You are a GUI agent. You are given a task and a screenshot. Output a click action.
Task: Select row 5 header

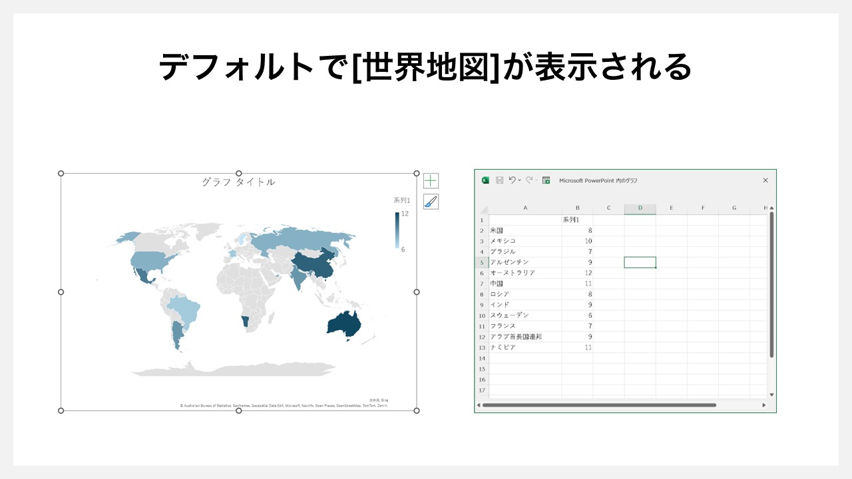481,261
